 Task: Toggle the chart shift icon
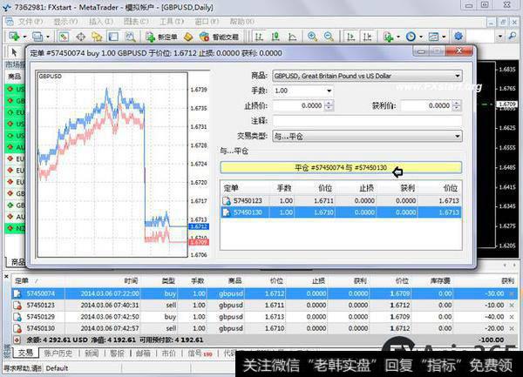pyautogui.click(x=367, y=37)
